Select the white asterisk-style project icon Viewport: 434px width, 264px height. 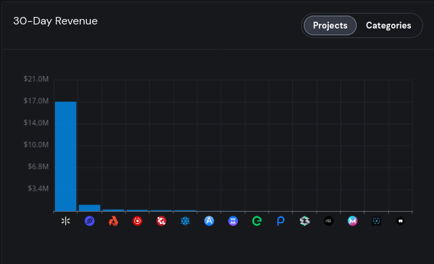click(66, 221)
